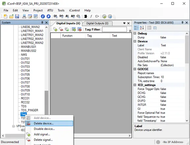The image size is (190, 145).
Task: Save the project with the floppy disk icon
Action: 17,16
